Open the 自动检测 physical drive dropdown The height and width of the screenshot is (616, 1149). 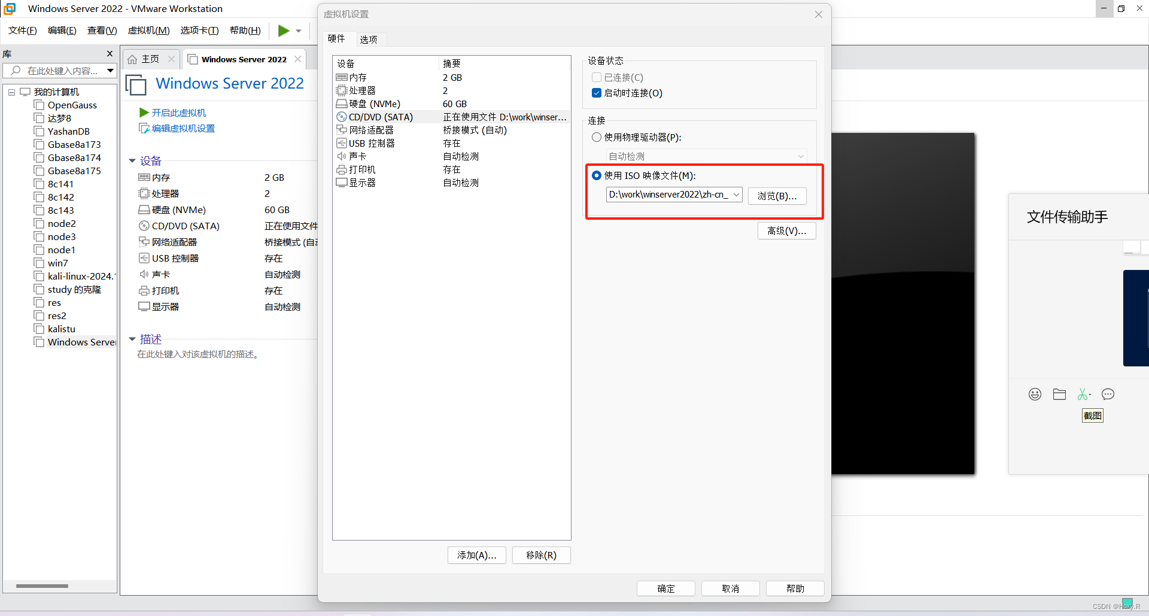[706, 156]
